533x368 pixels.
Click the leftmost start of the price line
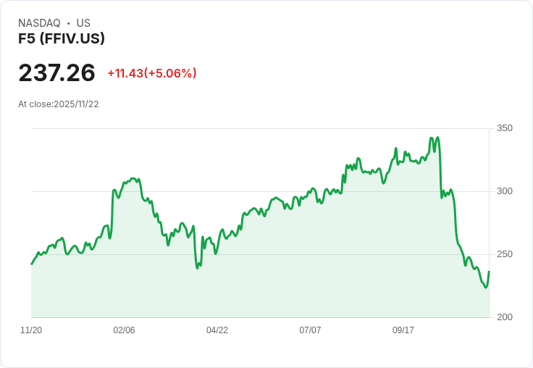[31, 264]
